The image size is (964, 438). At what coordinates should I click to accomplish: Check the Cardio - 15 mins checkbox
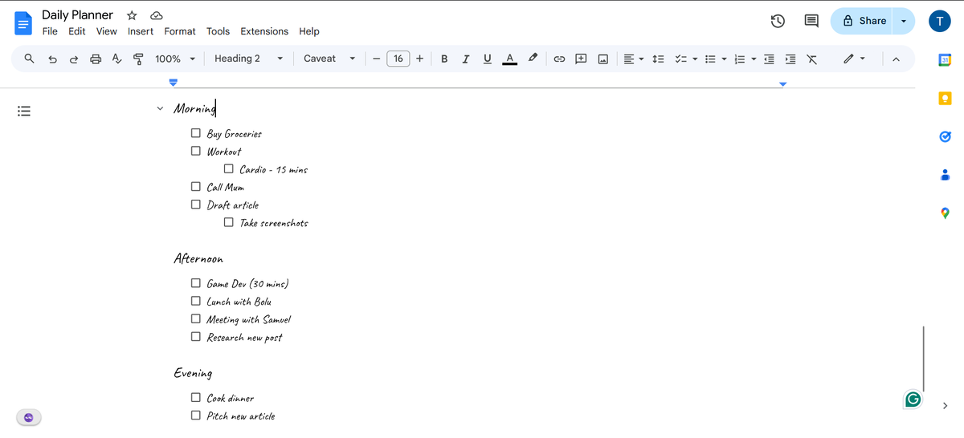pyautogui.click(x=229, y=168)
